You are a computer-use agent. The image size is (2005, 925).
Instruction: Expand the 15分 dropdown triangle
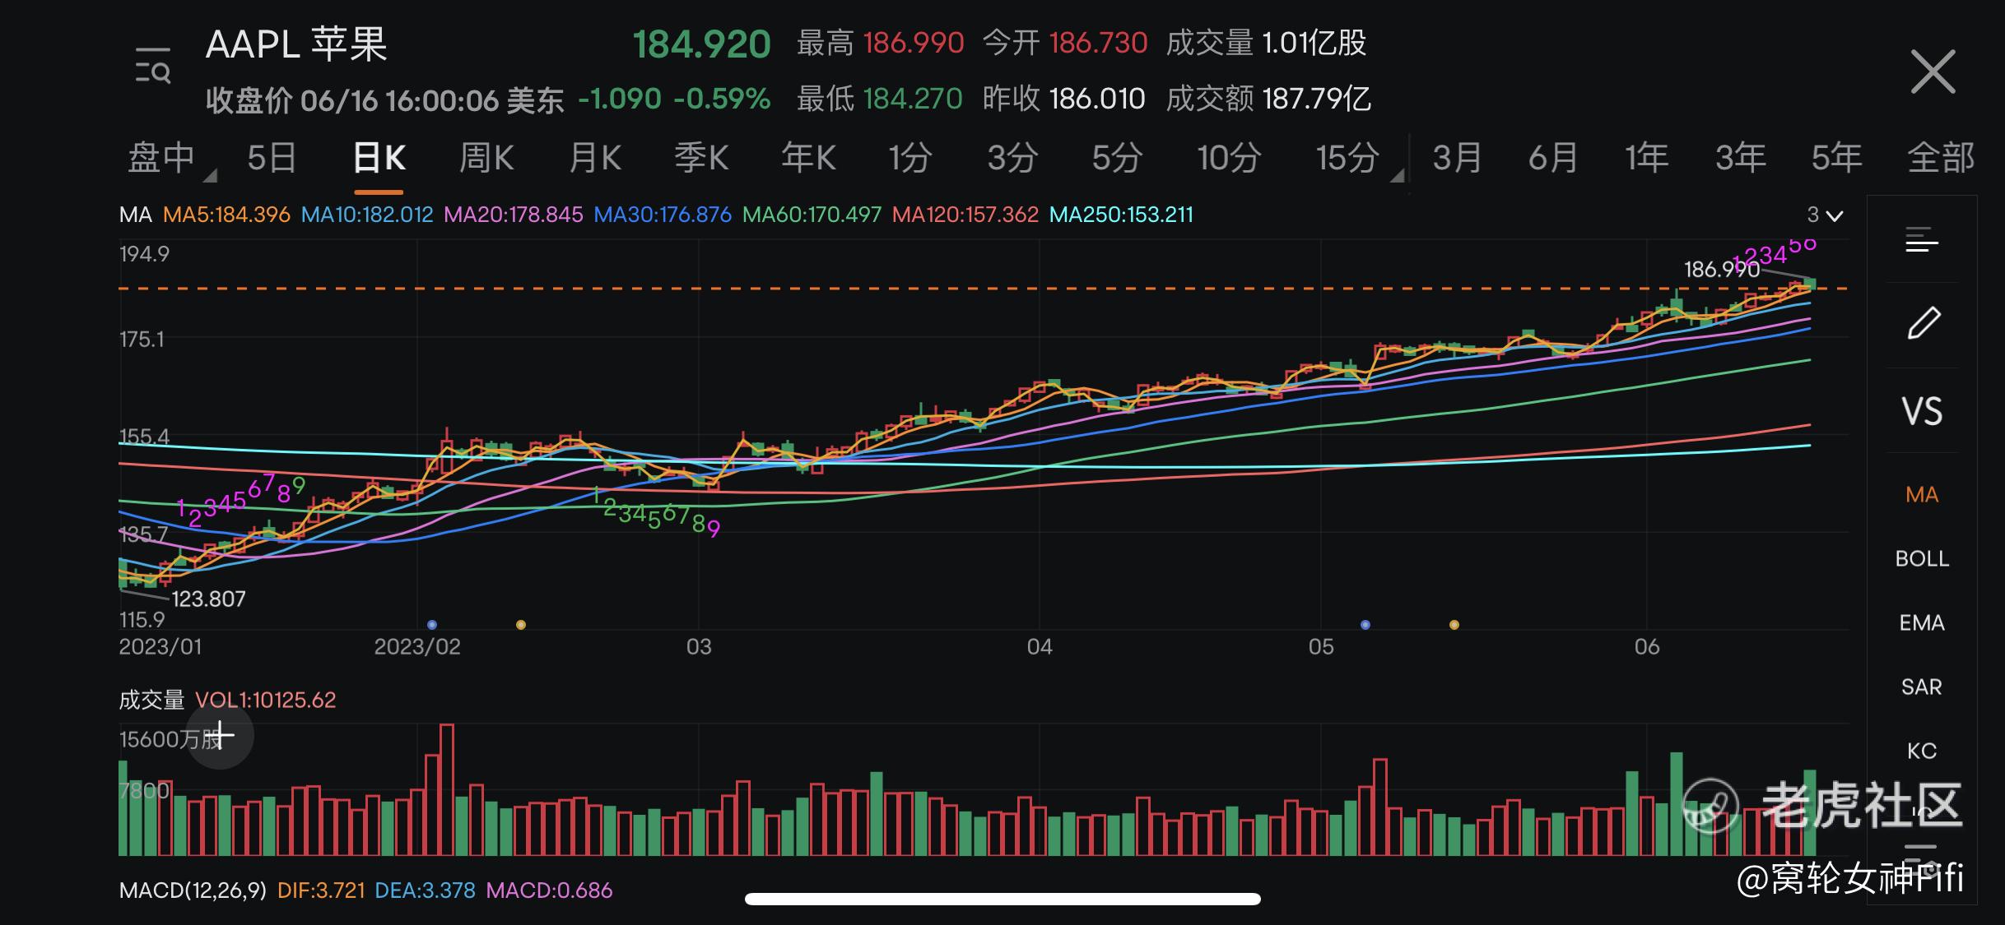[1397, 175]
